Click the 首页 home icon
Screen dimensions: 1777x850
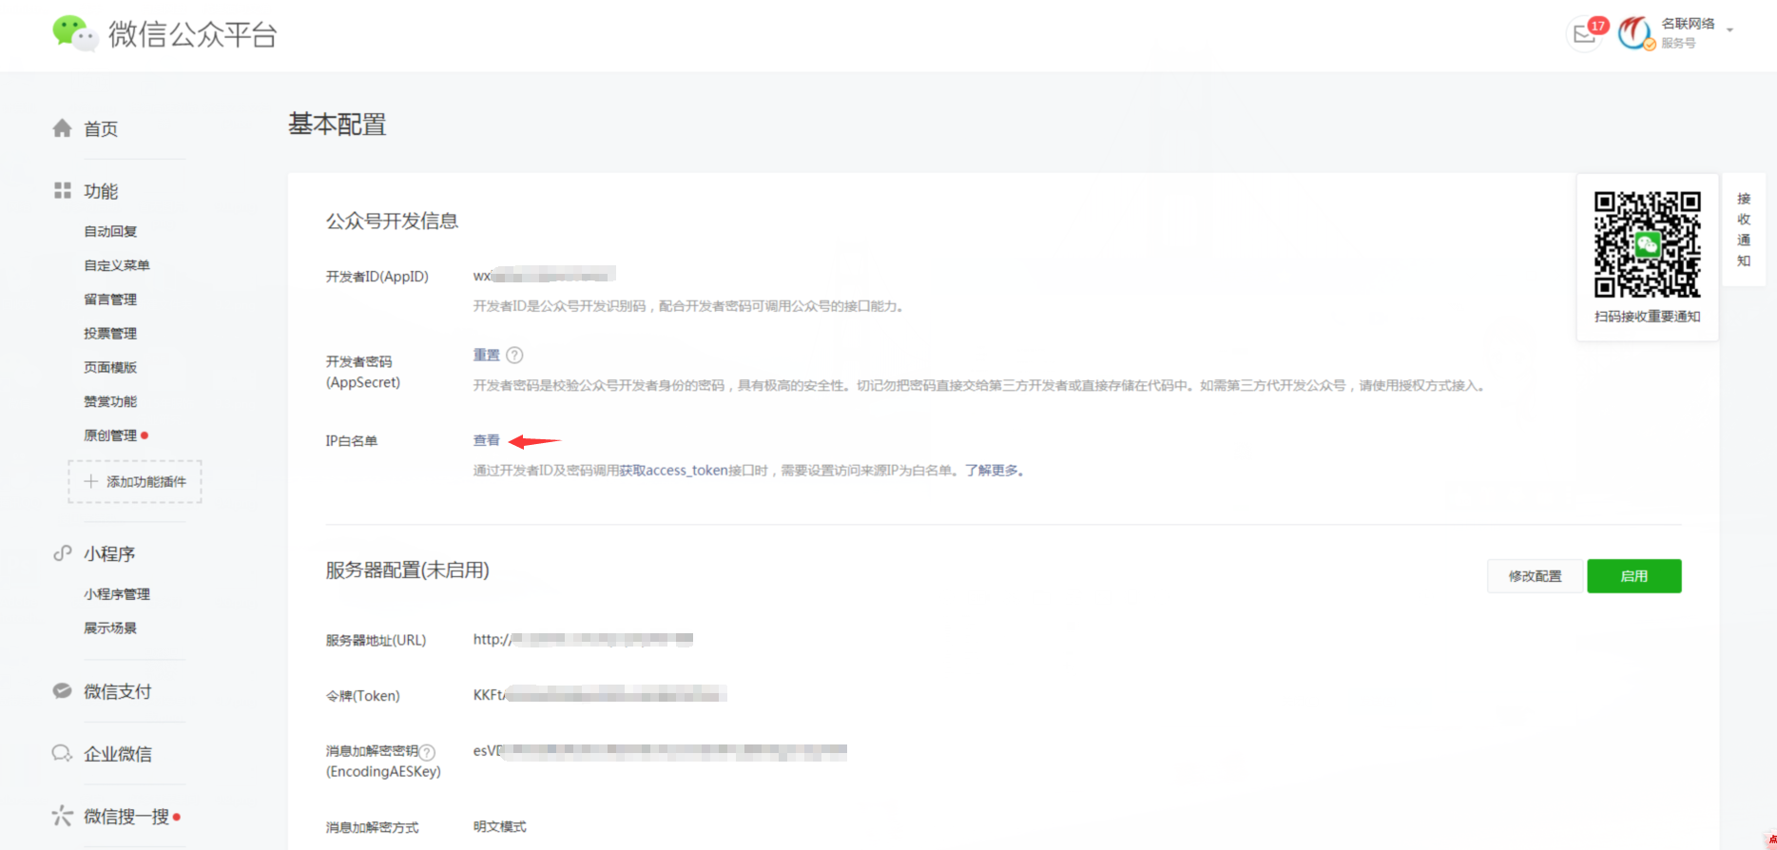(63, 128)
